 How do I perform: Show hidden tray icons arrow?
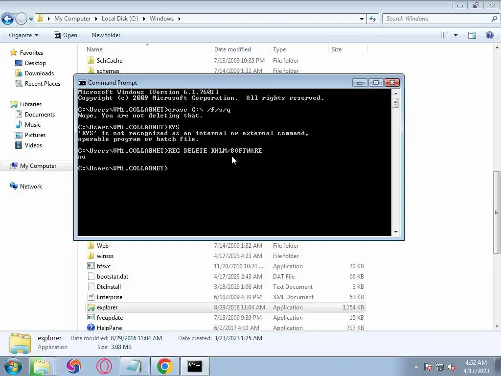point(416,367)
